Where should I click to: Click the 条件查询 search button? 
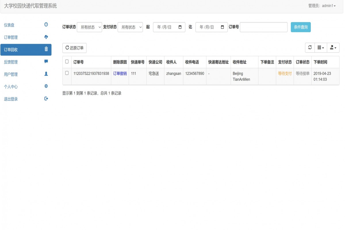click(300, 27)
